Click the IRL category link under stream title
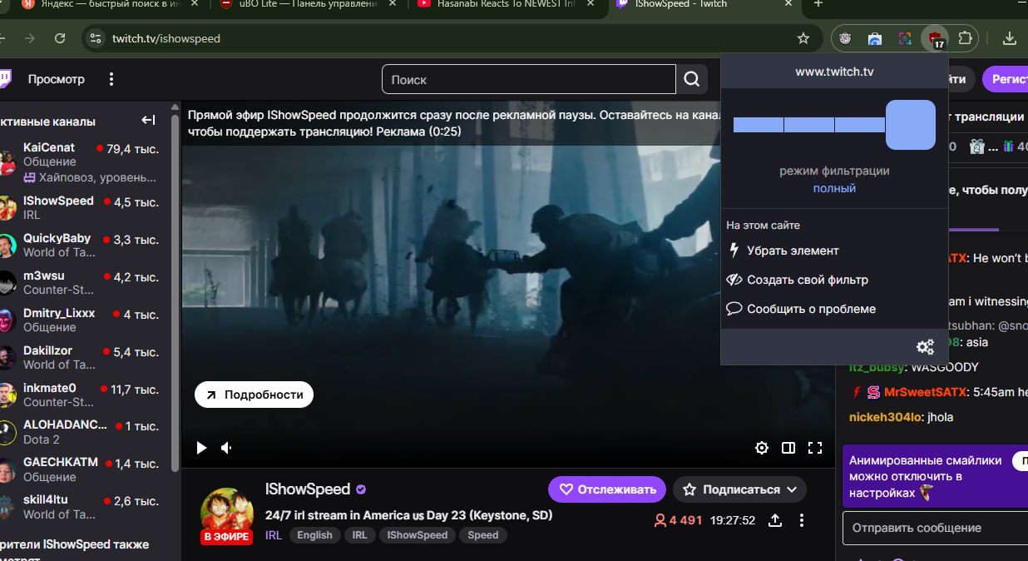The width and height of the screenshot is (1028, 561). pyautogui.click(x=274, y=535)
